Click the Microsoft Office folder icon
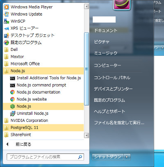Screen dimensions: 164x167 tap(6, 64)
